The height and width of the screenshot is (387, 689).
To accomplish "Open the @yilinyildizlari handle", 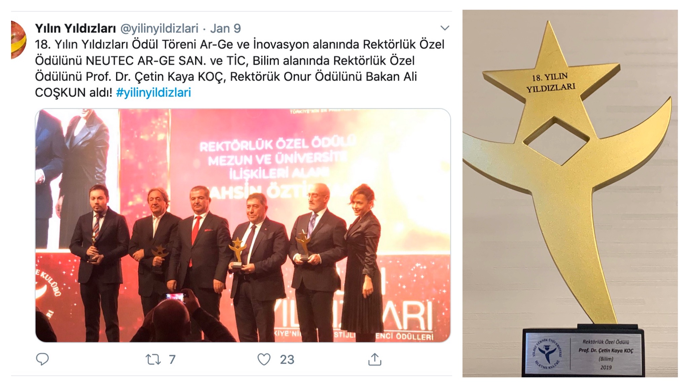I will point(159,29).
